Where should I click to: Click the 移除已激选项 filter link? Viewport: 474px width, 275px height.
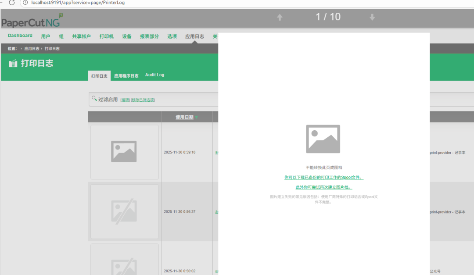(x=143, y=100)
